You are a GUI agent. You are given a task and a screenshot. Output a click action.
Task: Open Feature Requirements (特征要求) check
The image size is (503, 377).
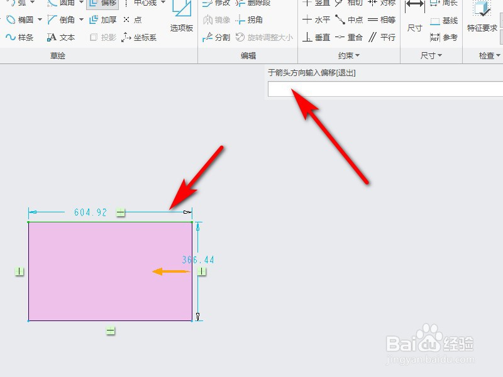point(482,16)
